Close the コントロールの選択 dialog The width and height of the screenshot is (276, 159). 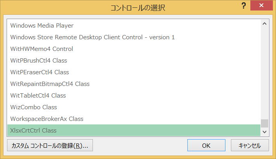(261, 5)
